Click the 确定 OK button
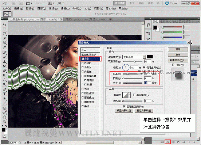 tap(178, 49)
